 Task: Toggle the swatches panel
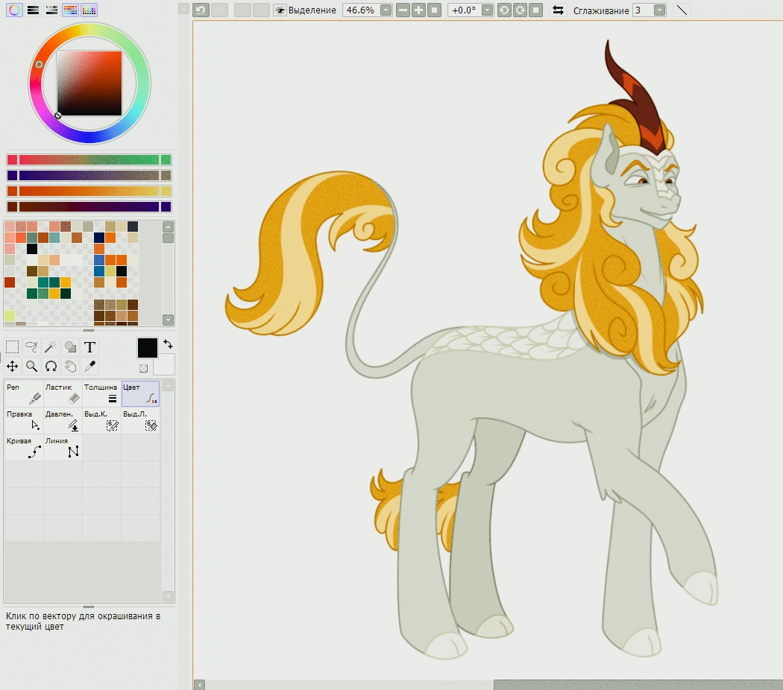(x=89, y=10)
